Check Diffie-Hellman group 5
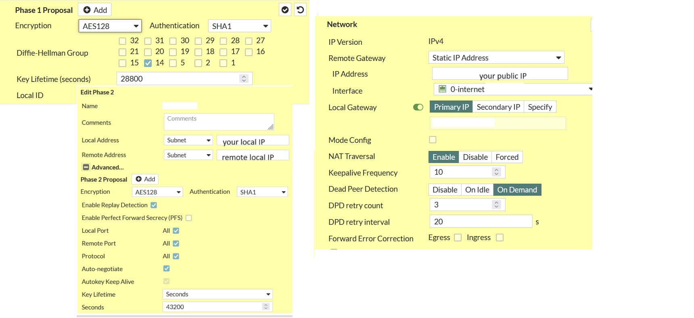 [173, 63]
